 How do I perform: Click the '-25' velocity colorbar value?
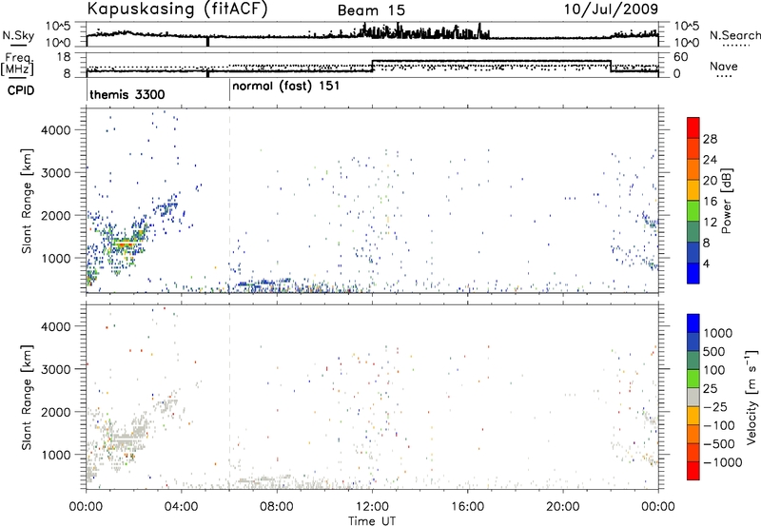715,407
